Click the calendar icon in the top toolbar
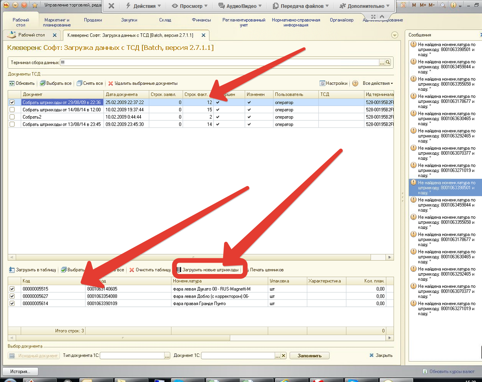The width and height of the screenshot is (482, 382). [x=404, y=5]
